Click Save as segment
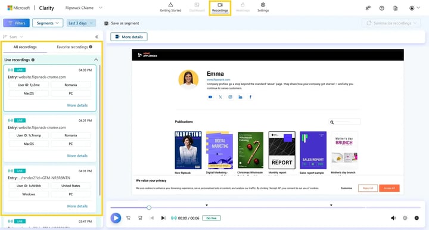 click(122, 23)
